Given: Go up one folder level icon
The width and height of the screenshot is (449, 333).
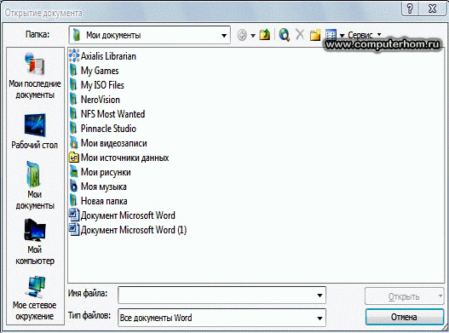Looking at the screenshot, I should pyautogui.click(x=265, y=35).
